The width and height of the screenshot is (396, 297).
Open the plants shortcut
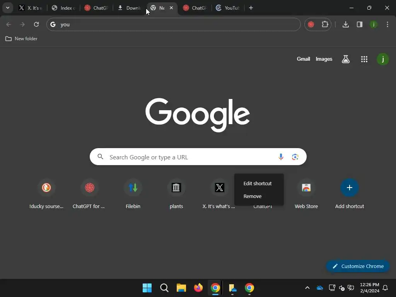pos(176,194)
